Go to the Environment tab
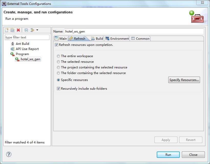Screen dimensions: 210x164 click(x=117, y=39)
